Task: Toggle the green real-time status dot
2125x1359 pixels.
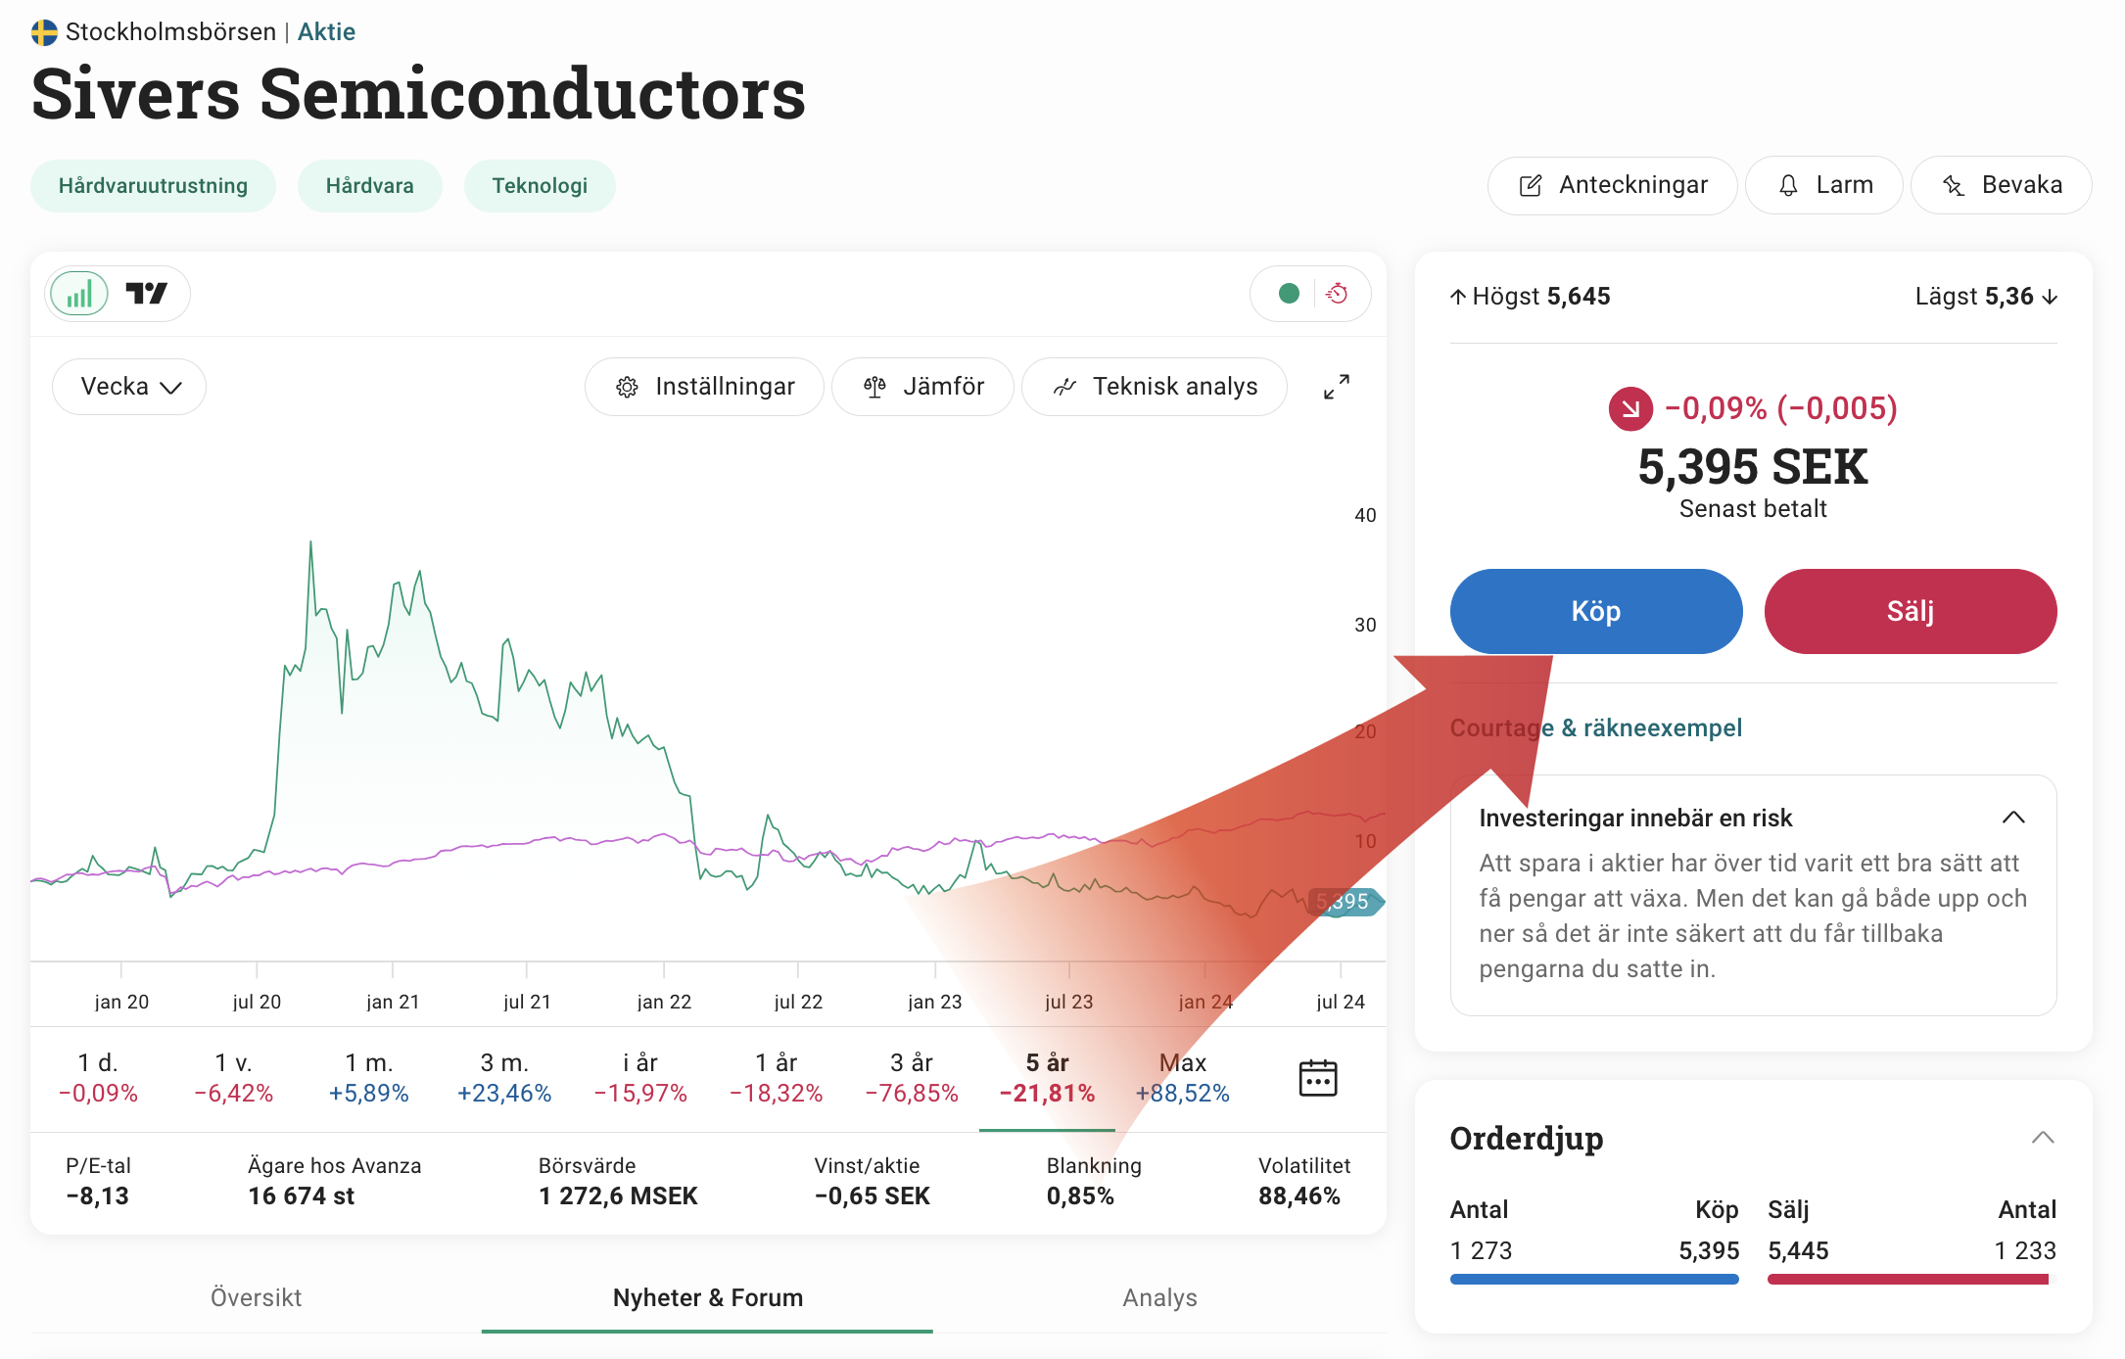Action: pos(1289,294)
